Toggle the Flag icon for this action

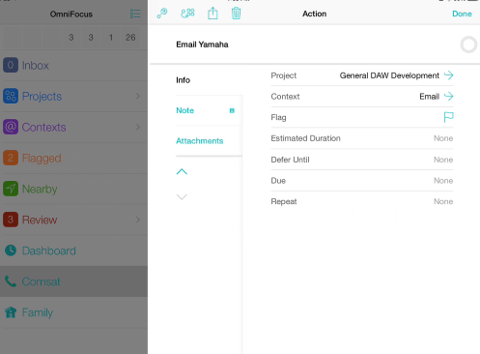(448, 117)
